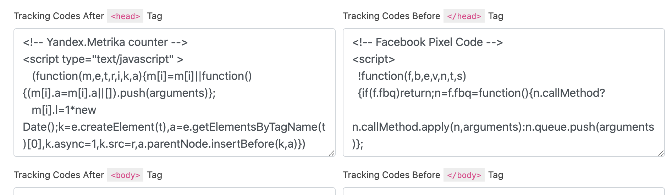Click the 'm[i].l=1*new' line in the Yandex code
This screenshot has height=195, width=672.
coord(64,110)
